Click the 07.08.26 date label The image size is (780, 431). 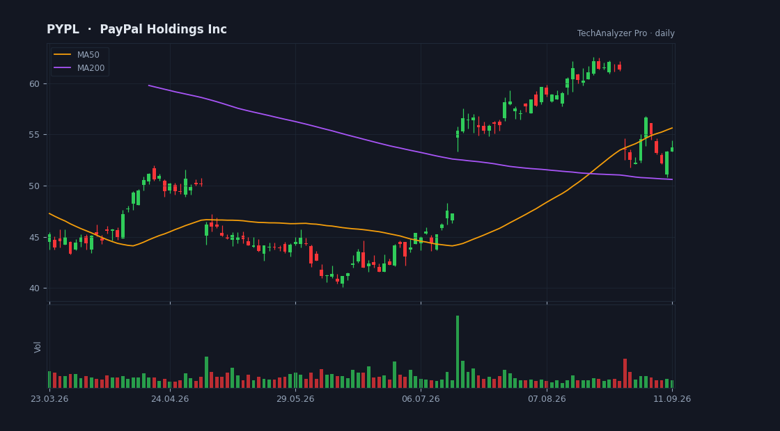click(547, 399)
